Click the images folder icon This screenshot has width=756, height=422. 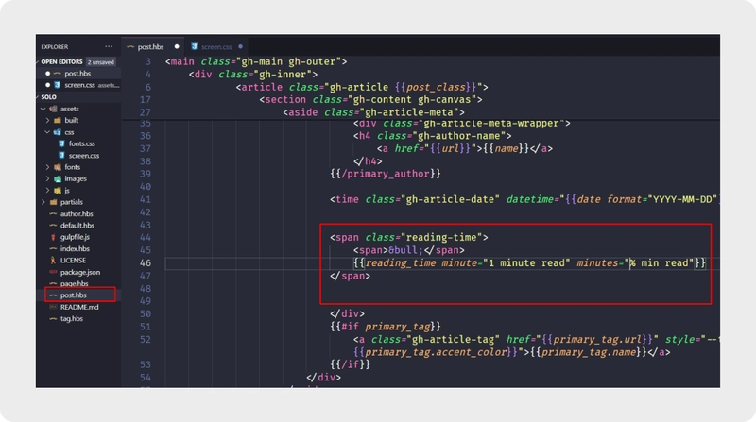coord(58,178)
